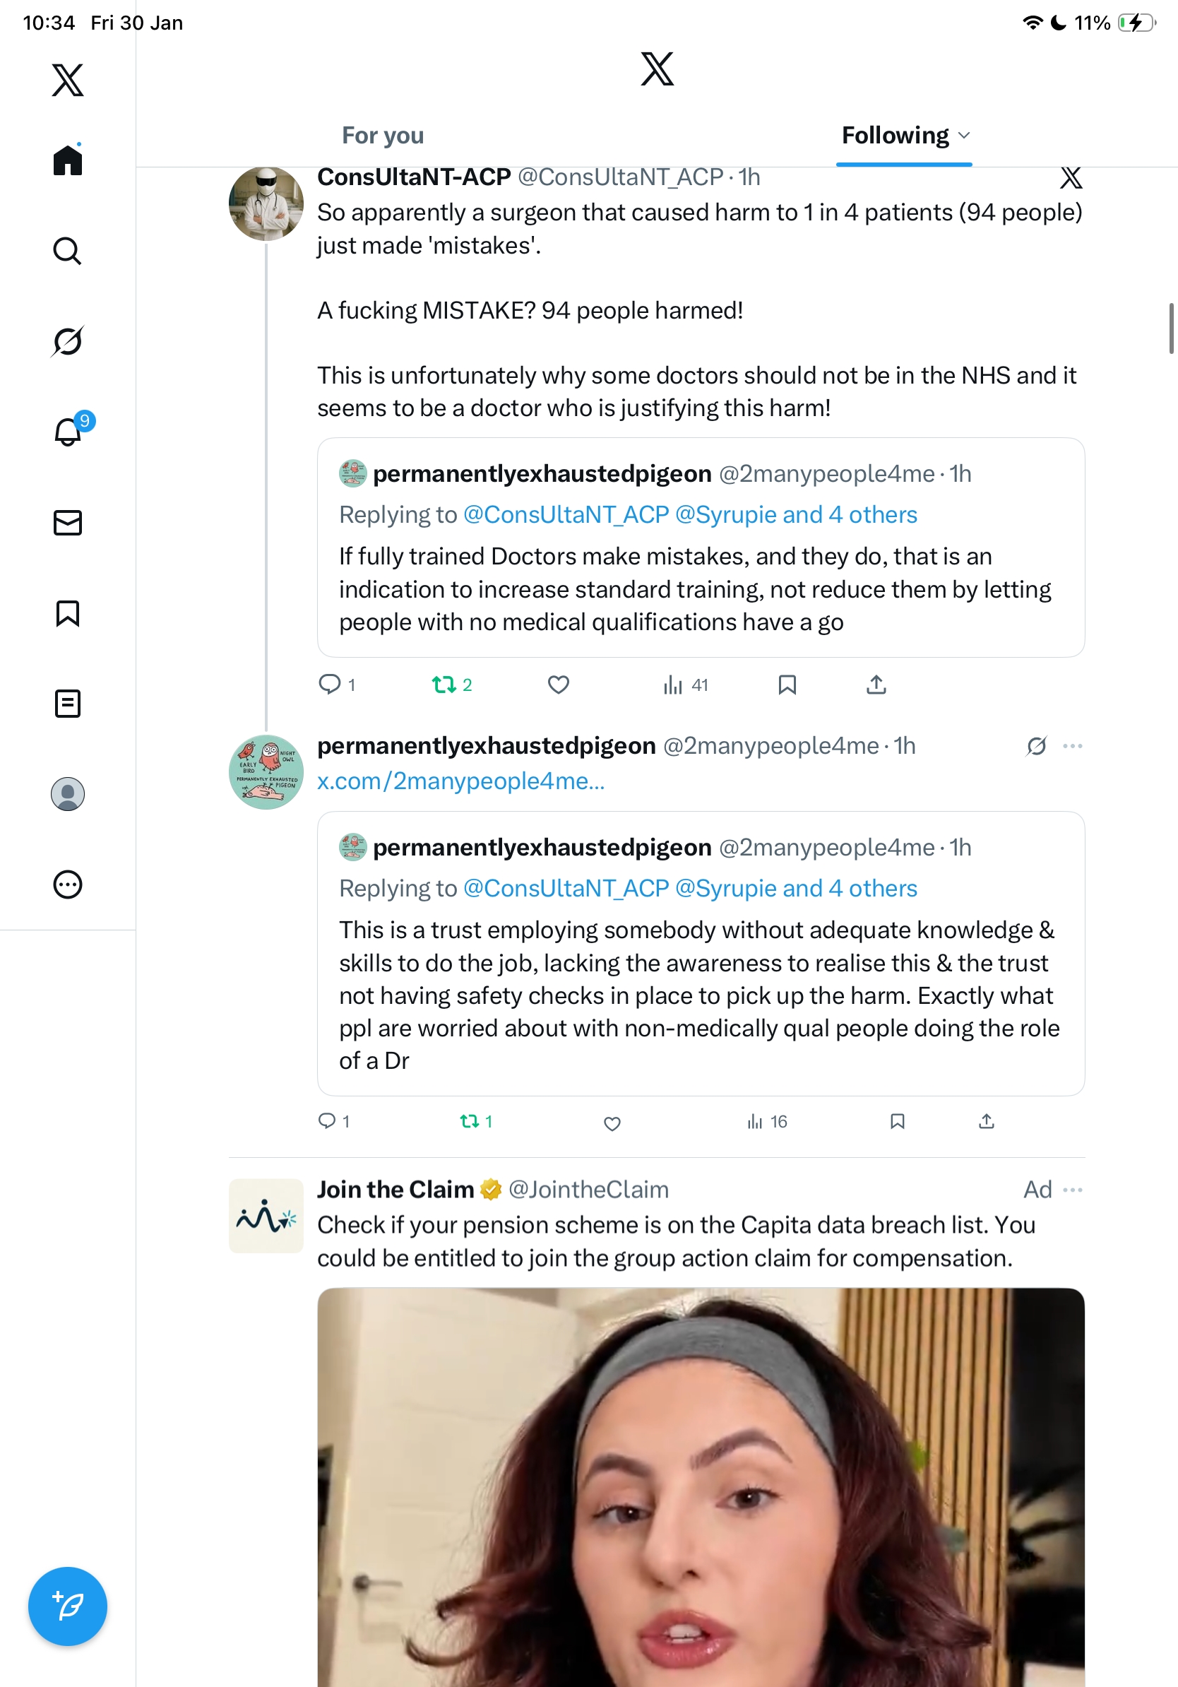
Task: Open the profile icon in sidebar
Action: [68, 794]
